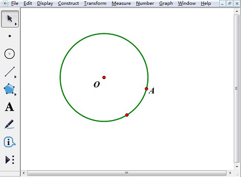Click point A on the circle

[147, 89]
